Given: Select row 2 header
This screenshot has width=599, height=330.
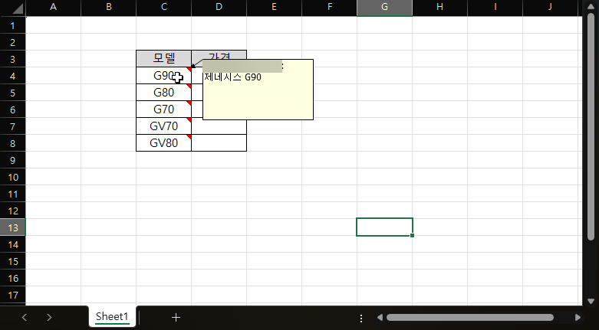Looking at the screenshot, I should (x=12, y=42).
